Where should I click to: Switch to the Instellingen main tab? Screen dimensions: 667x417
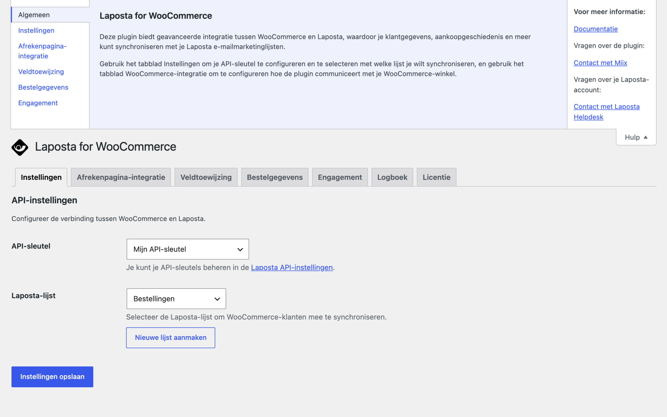tap(41, 177)
